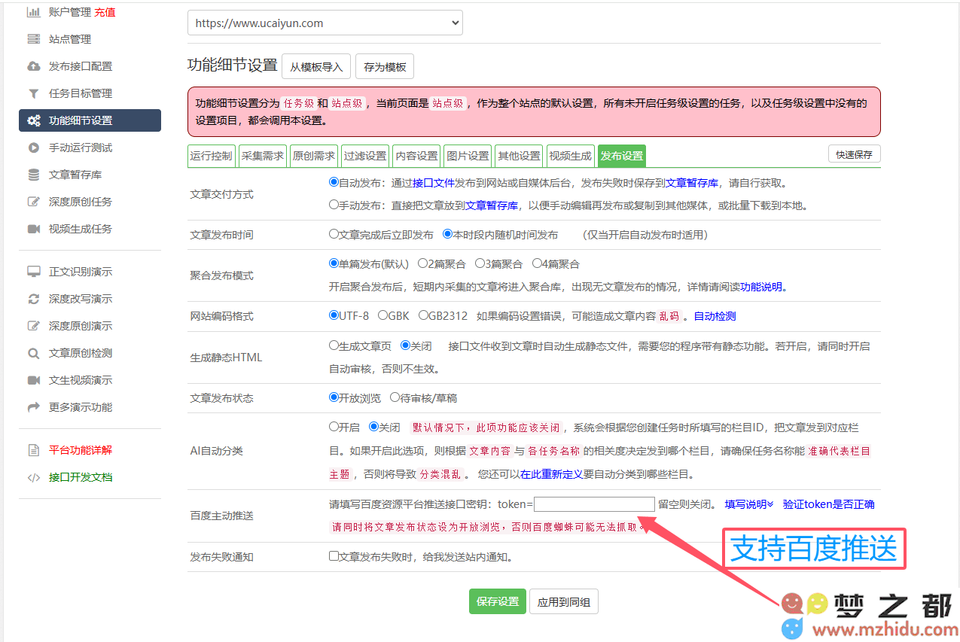Click the 从模板导入 button
960x642 pixels.
point(316,66)
